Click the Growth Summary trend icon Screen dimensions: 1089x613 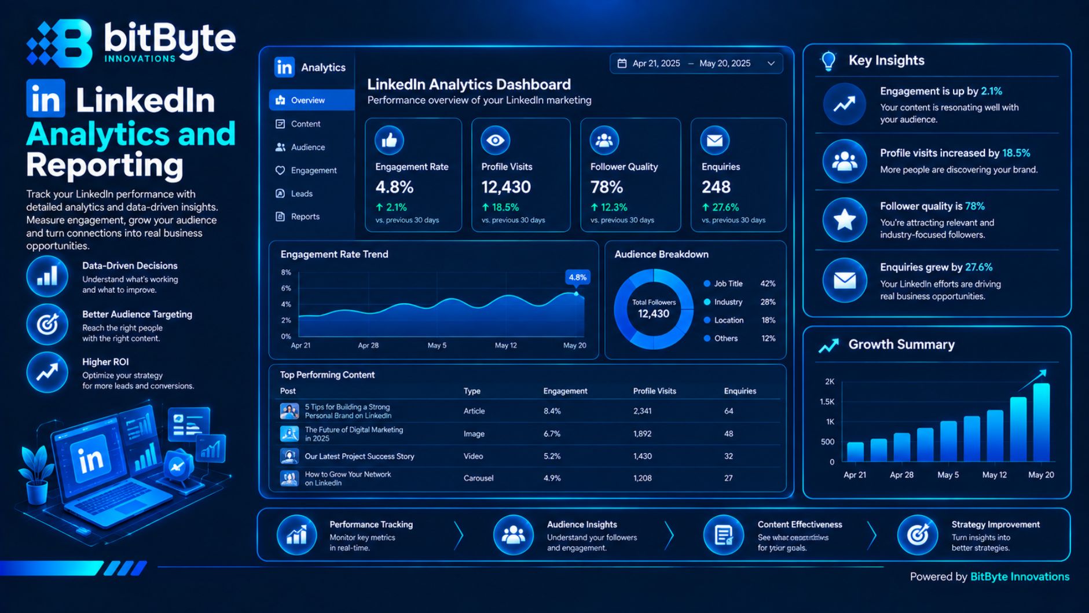pos(828,346)
